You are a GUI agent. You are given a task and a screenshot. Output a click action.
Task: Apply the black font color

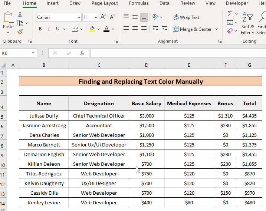(x=106, y=29)
